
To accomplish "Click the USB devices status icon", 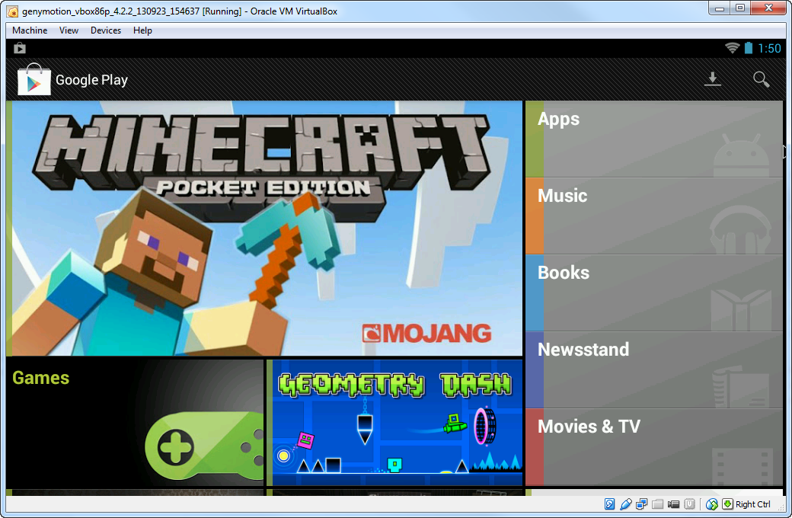I will tap(626, 504).
